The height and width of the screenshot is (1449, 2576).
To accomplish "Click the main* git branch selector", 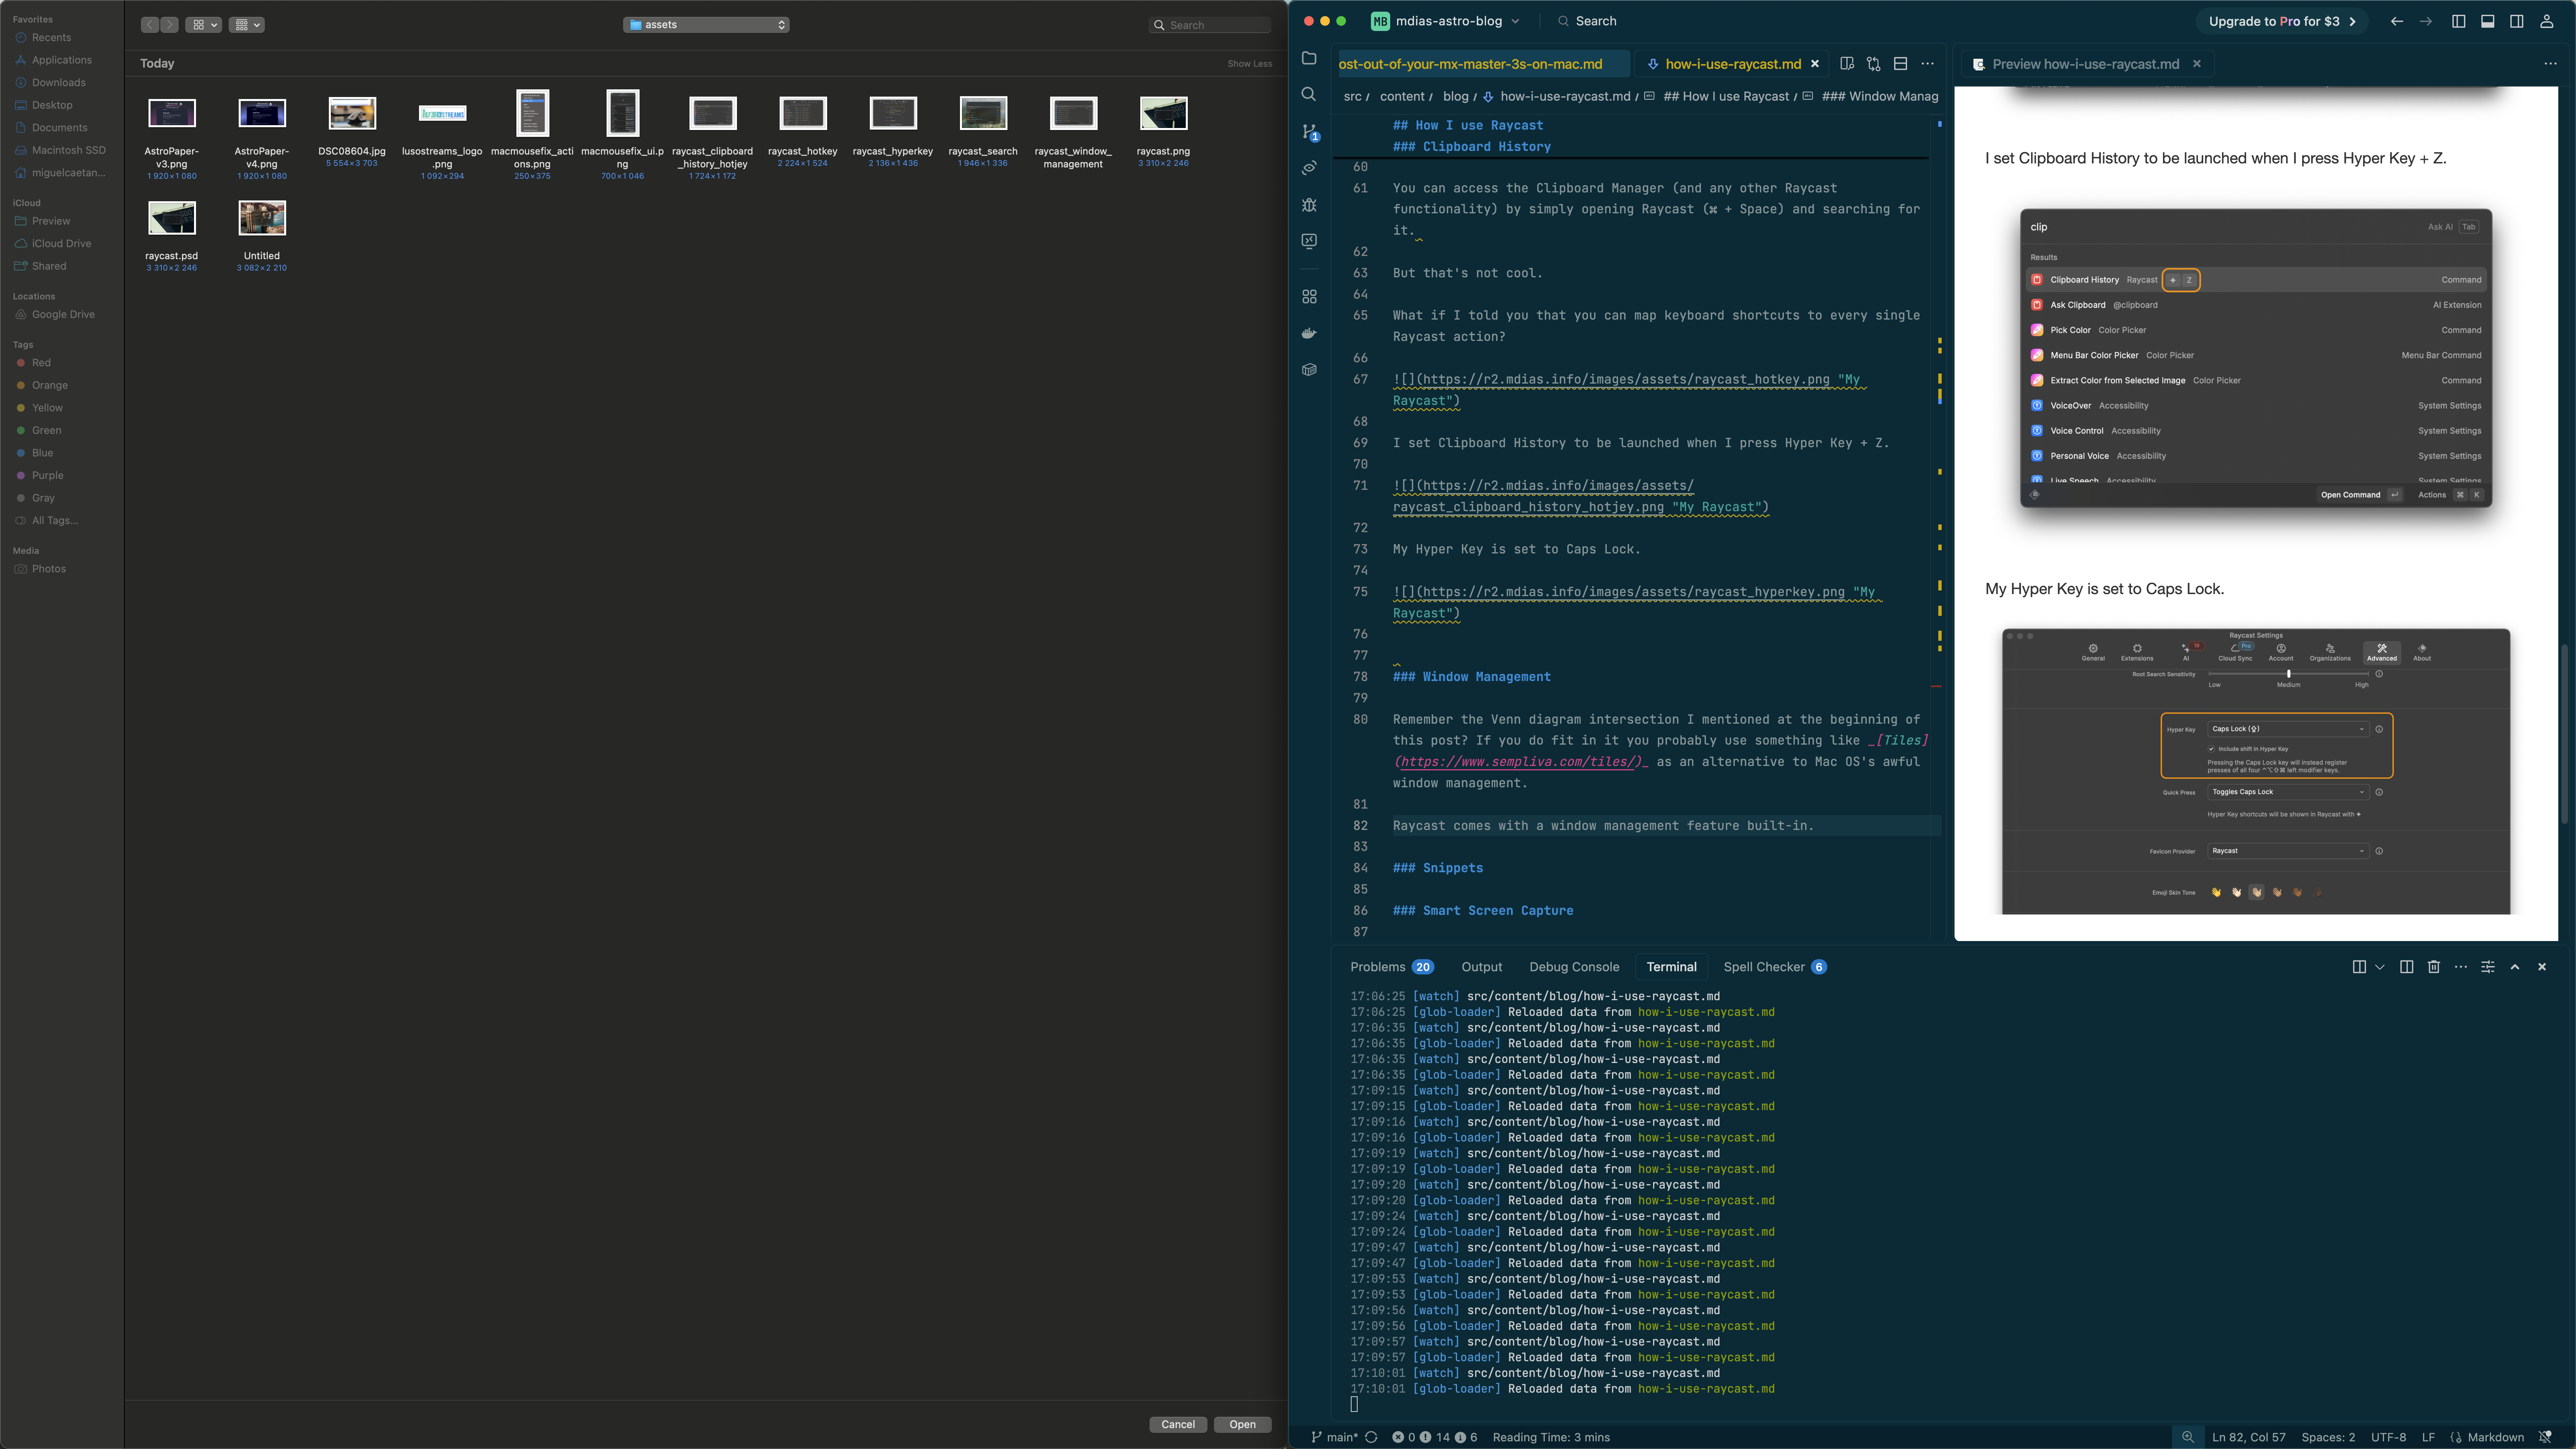I will (1335, 1437).
